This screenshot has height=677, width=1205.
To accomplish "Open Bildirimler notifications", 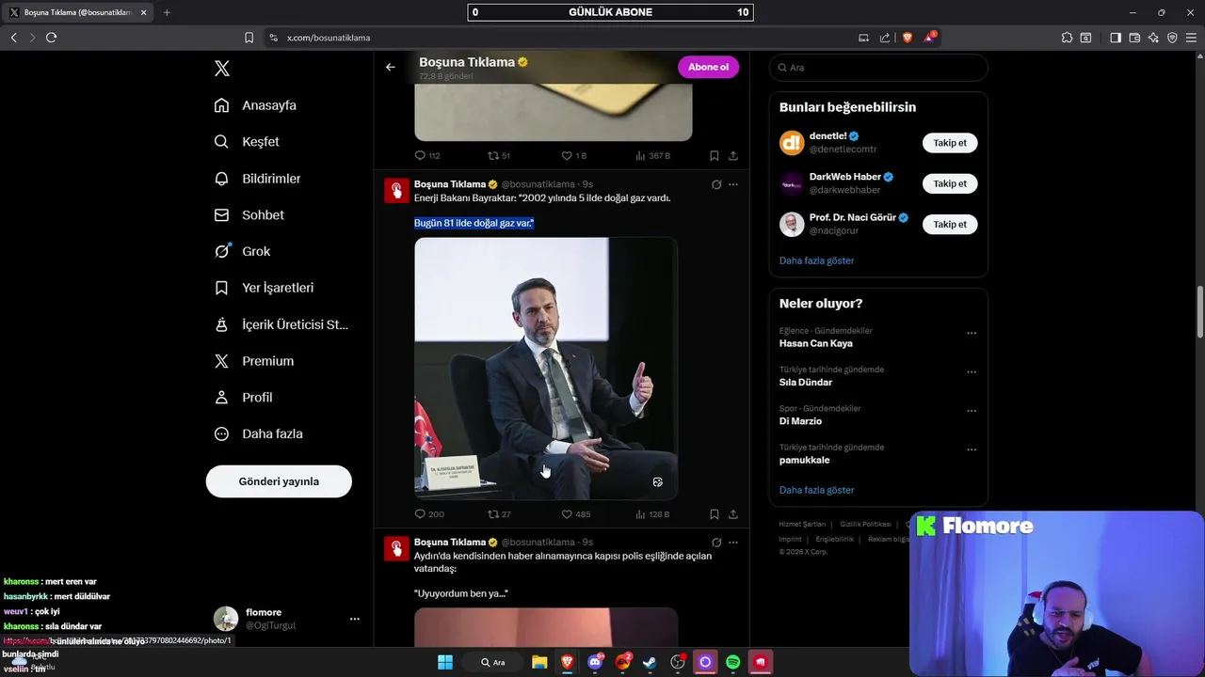I will (x=257, y=179).
